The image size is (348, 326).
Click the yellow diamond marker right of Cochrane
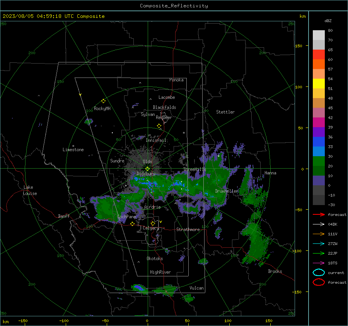pyautogui.click(x=132, y=224)
